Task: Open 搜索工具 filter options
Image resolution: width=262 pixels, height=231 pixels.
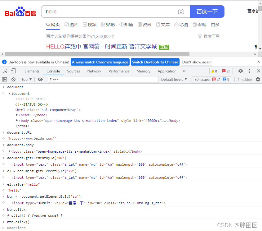Action: 209,36
